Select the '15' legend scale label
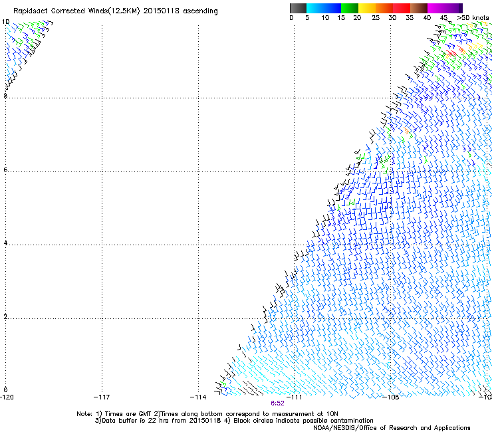The height and width of the screenshot is (432, 492). click(x=341, y=18)
